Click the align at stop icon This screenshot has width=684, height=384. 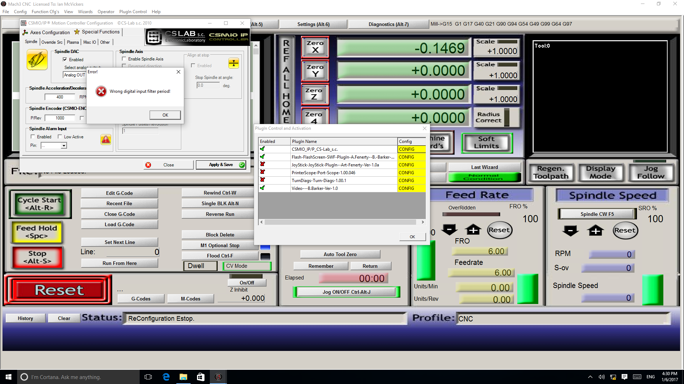tap(234, 63)
